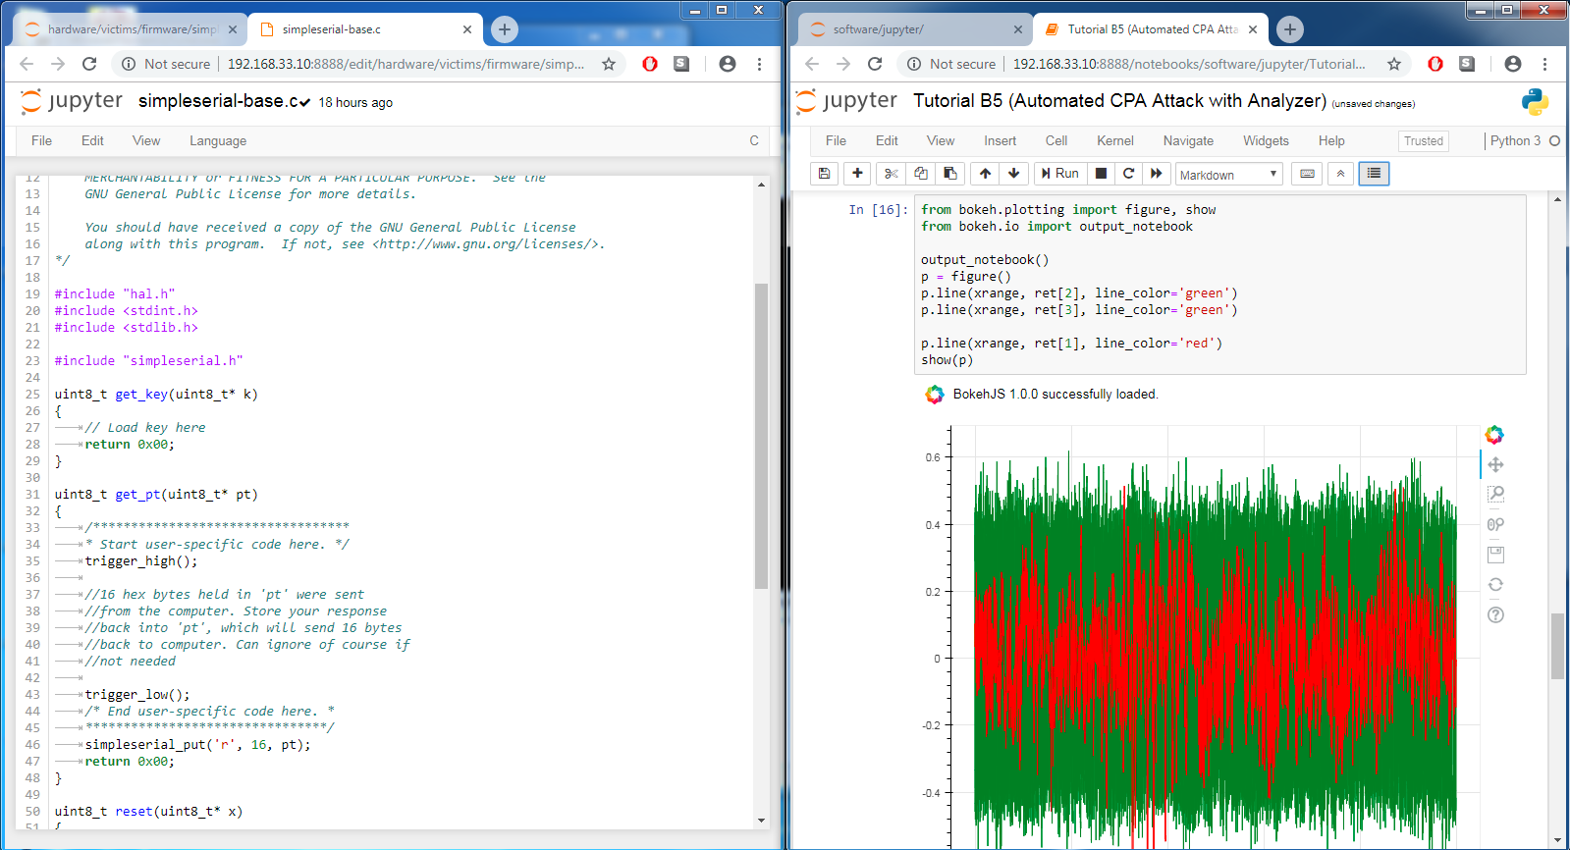This screenshot has height=850, width=1570.
Task: Open the Markdown cell type dropdown
Action: 1229,175
